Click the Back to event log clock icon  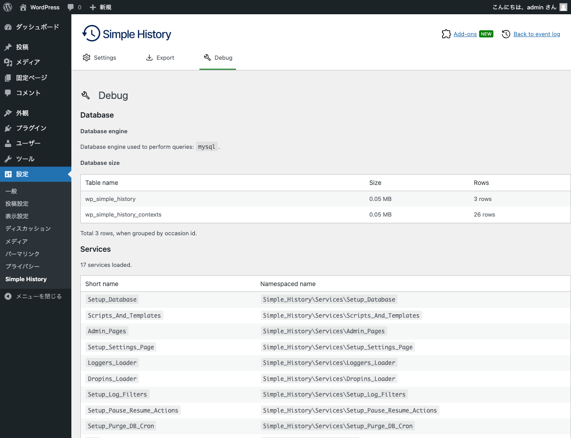[506, 34]
